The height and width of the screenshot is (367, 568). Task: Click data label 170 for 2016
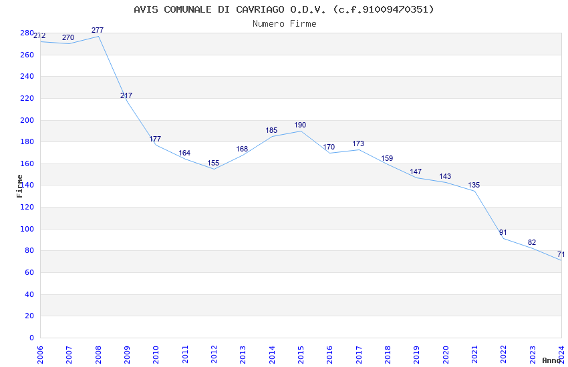point(329,147)
